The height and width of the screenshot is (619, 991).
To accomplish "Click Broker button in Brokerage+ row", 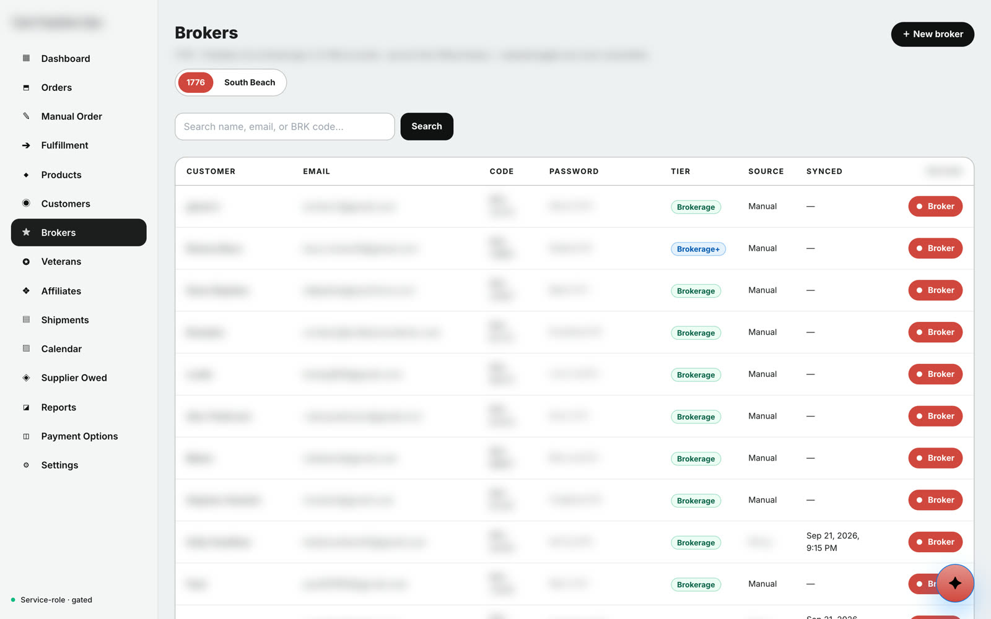I will pyautogui.click(x=935, y=248).
